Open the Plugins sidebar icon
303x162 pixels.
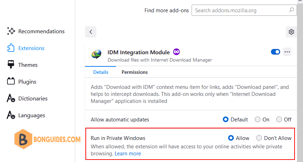point(11,81)
